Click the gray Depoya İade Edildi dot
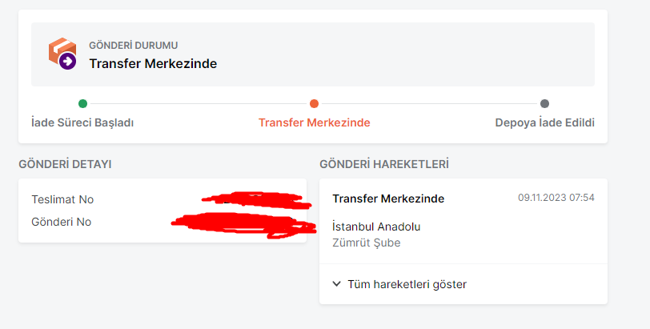 point(544,103)
